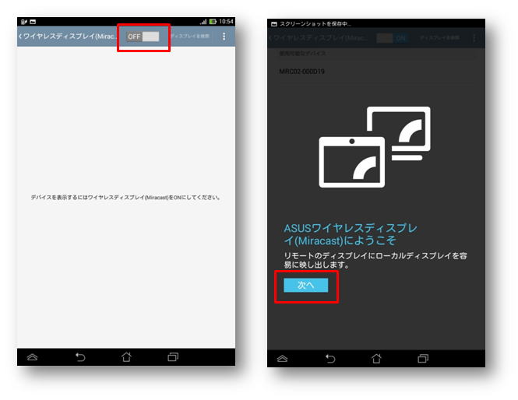Tap the 10:54 clock in status bar

[x=227, y=22]
